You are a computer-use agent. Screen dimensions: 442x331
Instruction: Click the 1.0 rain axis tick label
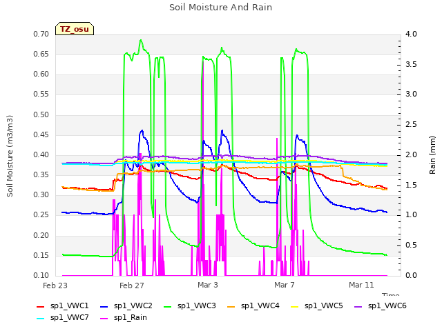click(411, 215)
